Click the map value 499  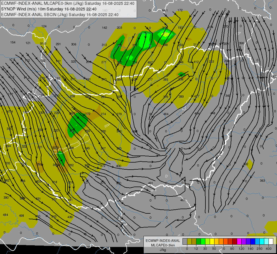pos(135,132)
